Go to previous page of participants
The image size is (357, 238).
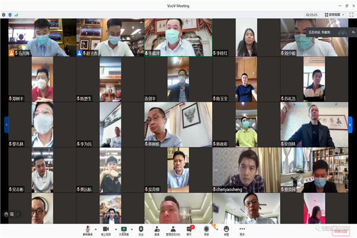tap(6, 124)
